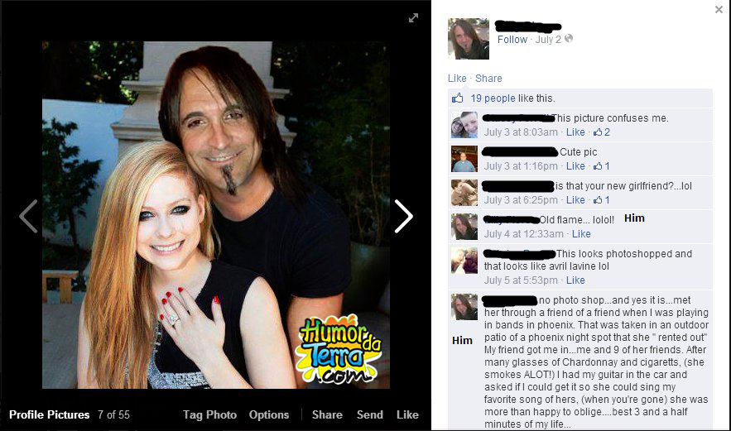Open likes count on 'Cute pic' comment
The height and width of the screenshot is (431, 731).
[x=602, y=166]
